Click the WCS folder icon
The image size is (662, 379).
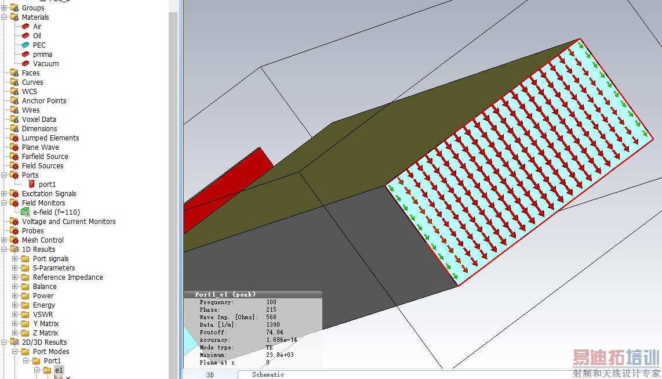click(x=14, y=91)
